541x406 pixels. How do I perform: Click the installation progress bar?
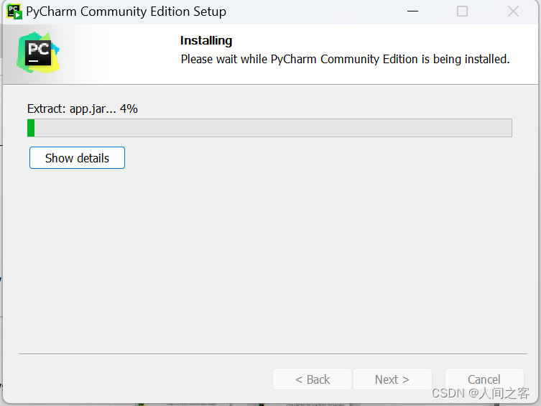click(x=269, y=128)
